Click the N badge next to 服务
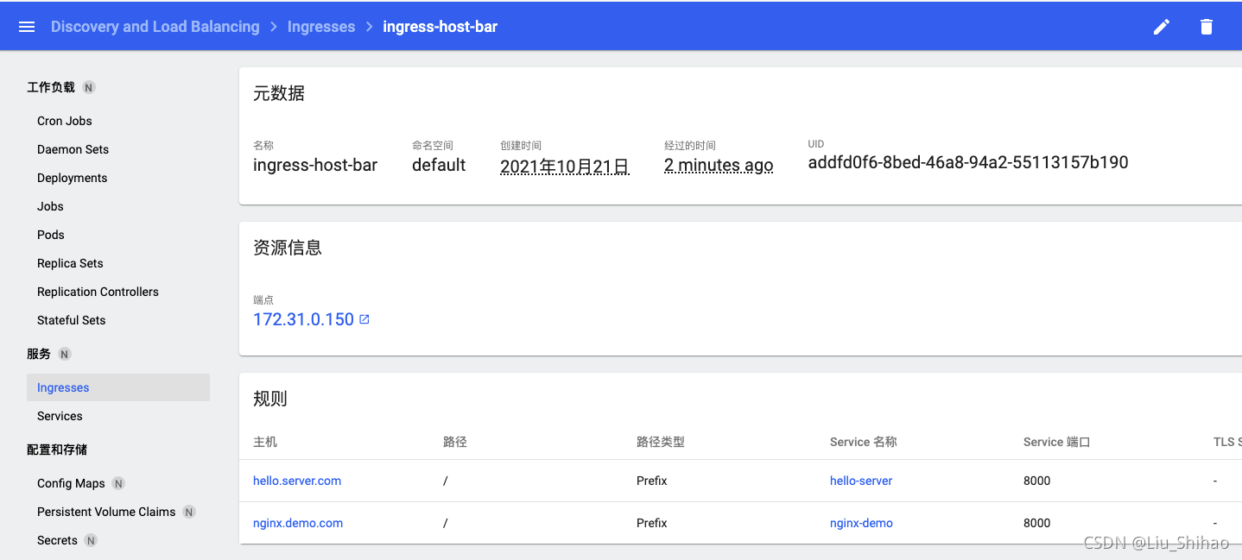The width and height of the screenshot is (1242, 560). [64, 354]
